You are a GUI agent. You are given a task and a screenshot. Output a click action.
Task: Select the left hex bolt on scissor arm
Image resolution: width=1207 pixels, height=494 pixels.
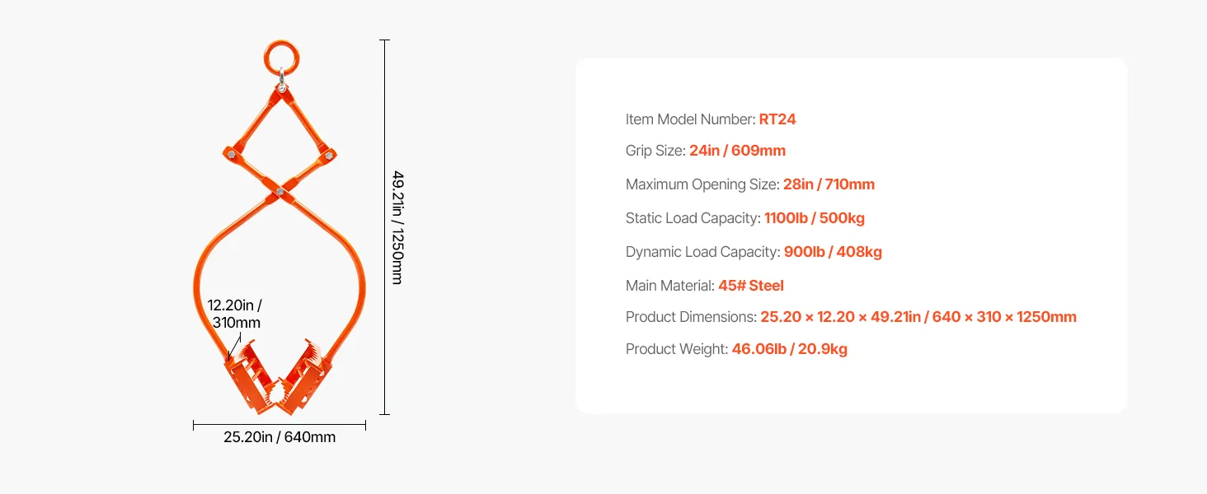(x=231, y=154)
